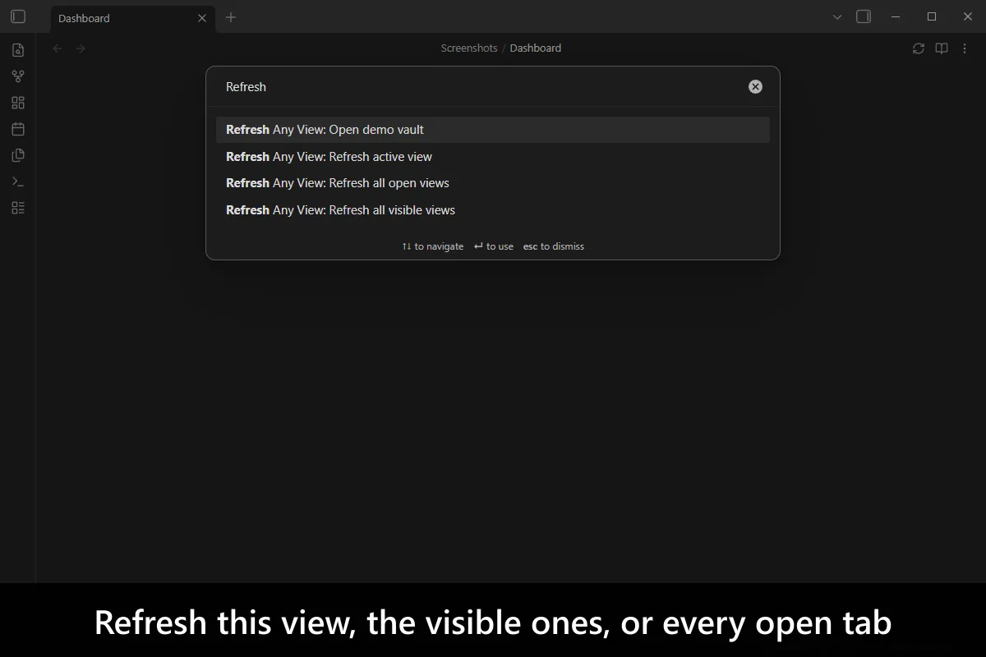Open today's daily note calendar icon
Screen dimensions: 986x657
coord(18,129)
